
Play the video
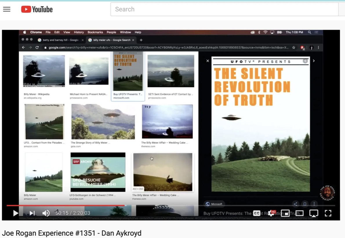coord(15,213)
